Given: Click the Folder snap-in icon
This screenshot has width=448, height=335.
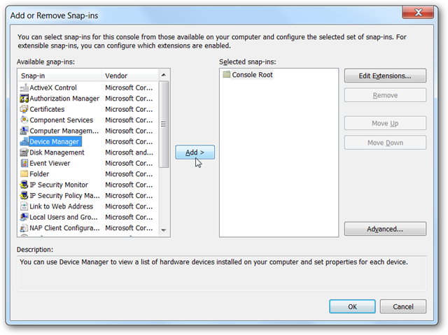Looking at the screenshot, I should [24, 173].
